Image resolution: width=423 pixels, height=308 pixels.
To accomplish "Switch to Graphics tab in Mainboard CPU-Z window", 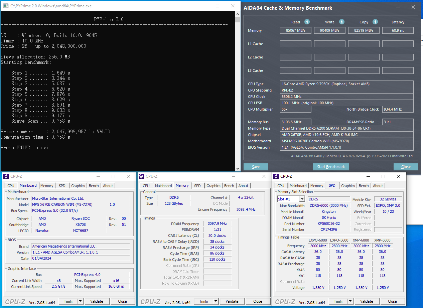I will point(78,186).
